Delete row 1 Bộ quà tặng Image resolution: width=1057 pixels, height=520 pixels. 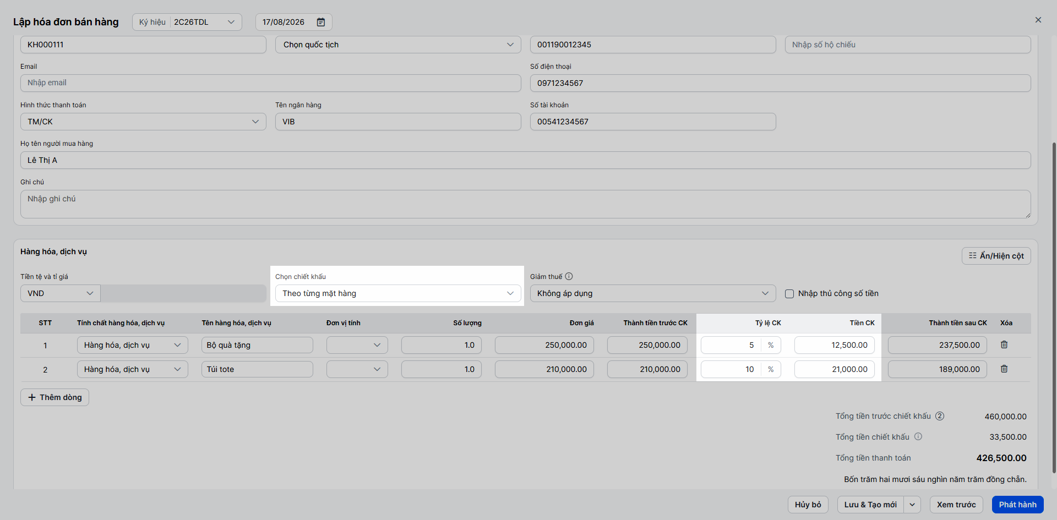click(x=1004, y=344)
